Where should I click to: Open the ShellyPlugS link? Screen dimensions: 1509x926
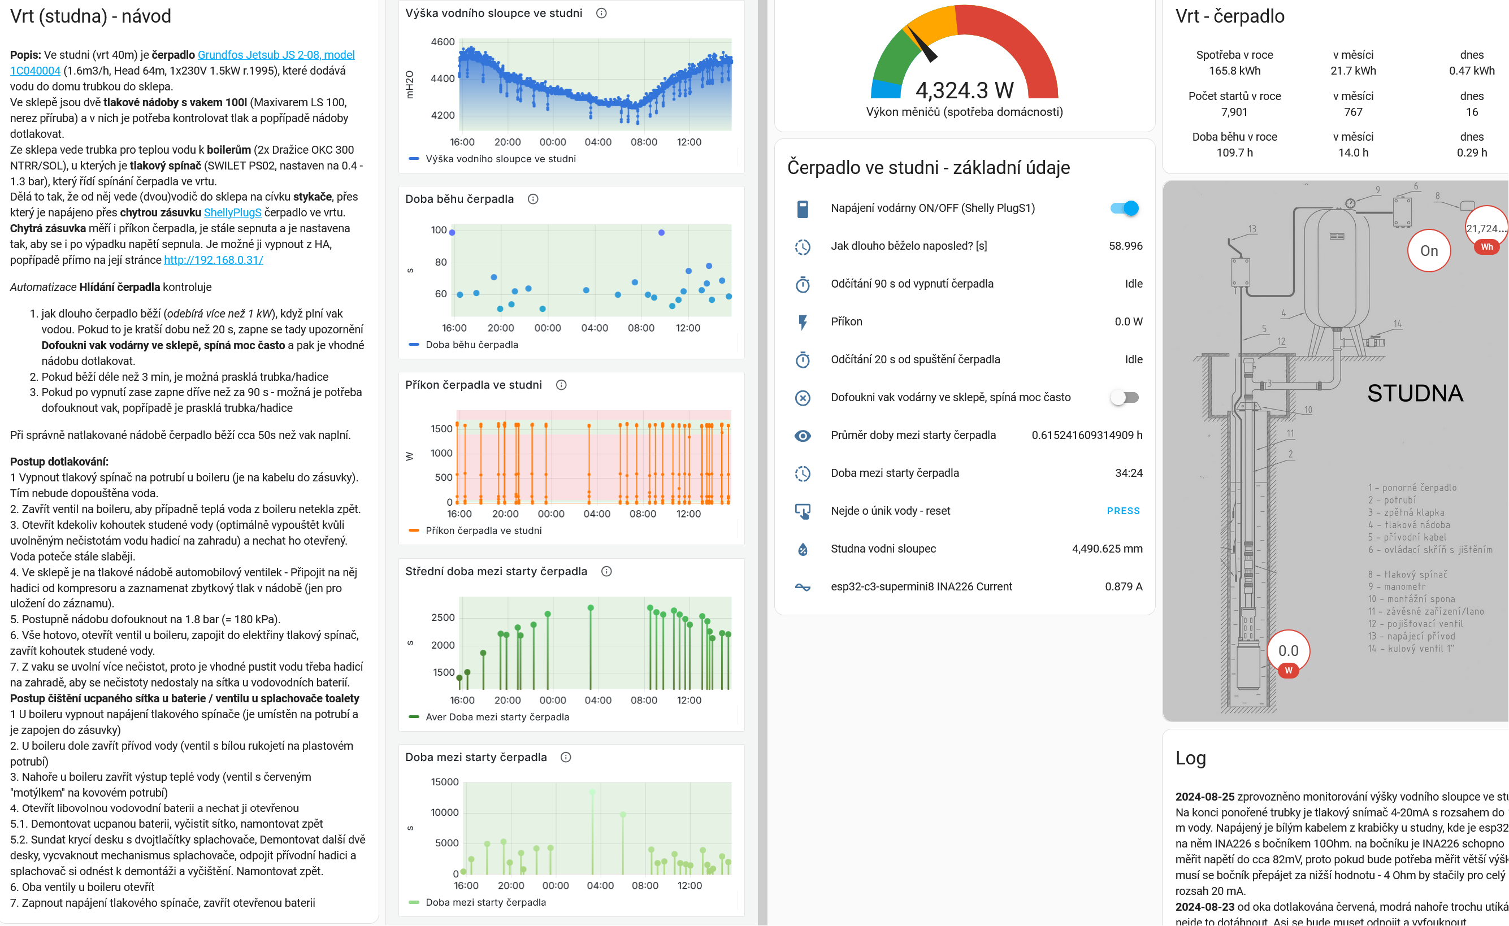coord(232,212)
